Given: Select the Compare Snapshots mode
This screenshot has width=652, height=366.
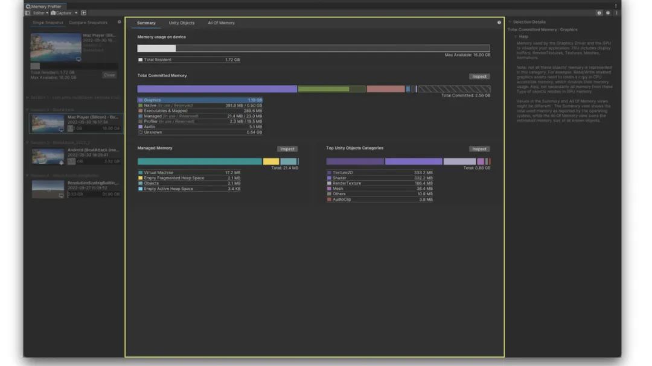Looking at the screenshot, I should [88, 23].
